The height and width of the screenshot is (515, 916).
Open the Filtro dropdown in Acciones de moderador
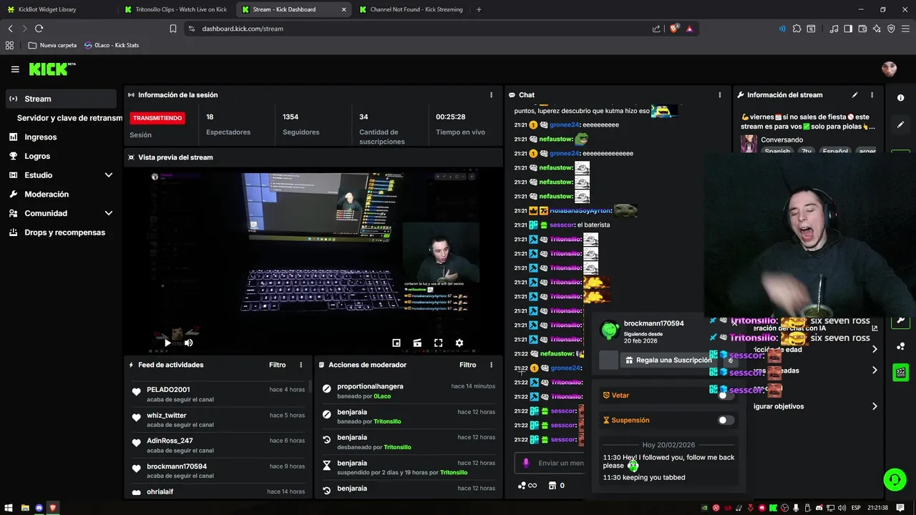[x=467, y=365]
